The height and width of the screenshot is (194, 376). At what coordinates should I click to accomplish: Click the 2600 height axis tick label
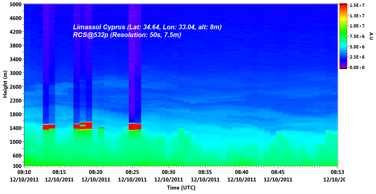tap(15, 87)
